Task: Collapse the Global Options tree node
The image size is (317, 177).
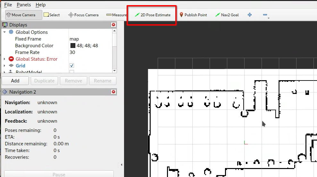Action: coord(4,32)
